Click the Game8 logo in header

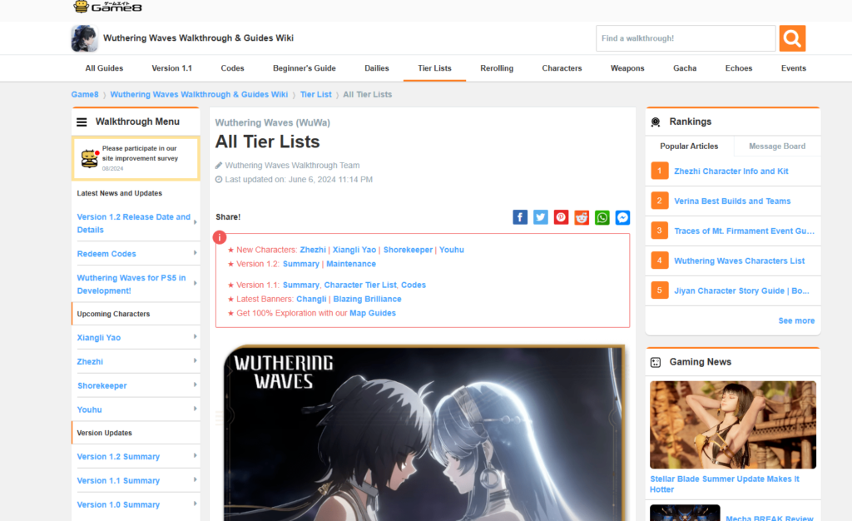pyautogui.click(x=107, y=7)
